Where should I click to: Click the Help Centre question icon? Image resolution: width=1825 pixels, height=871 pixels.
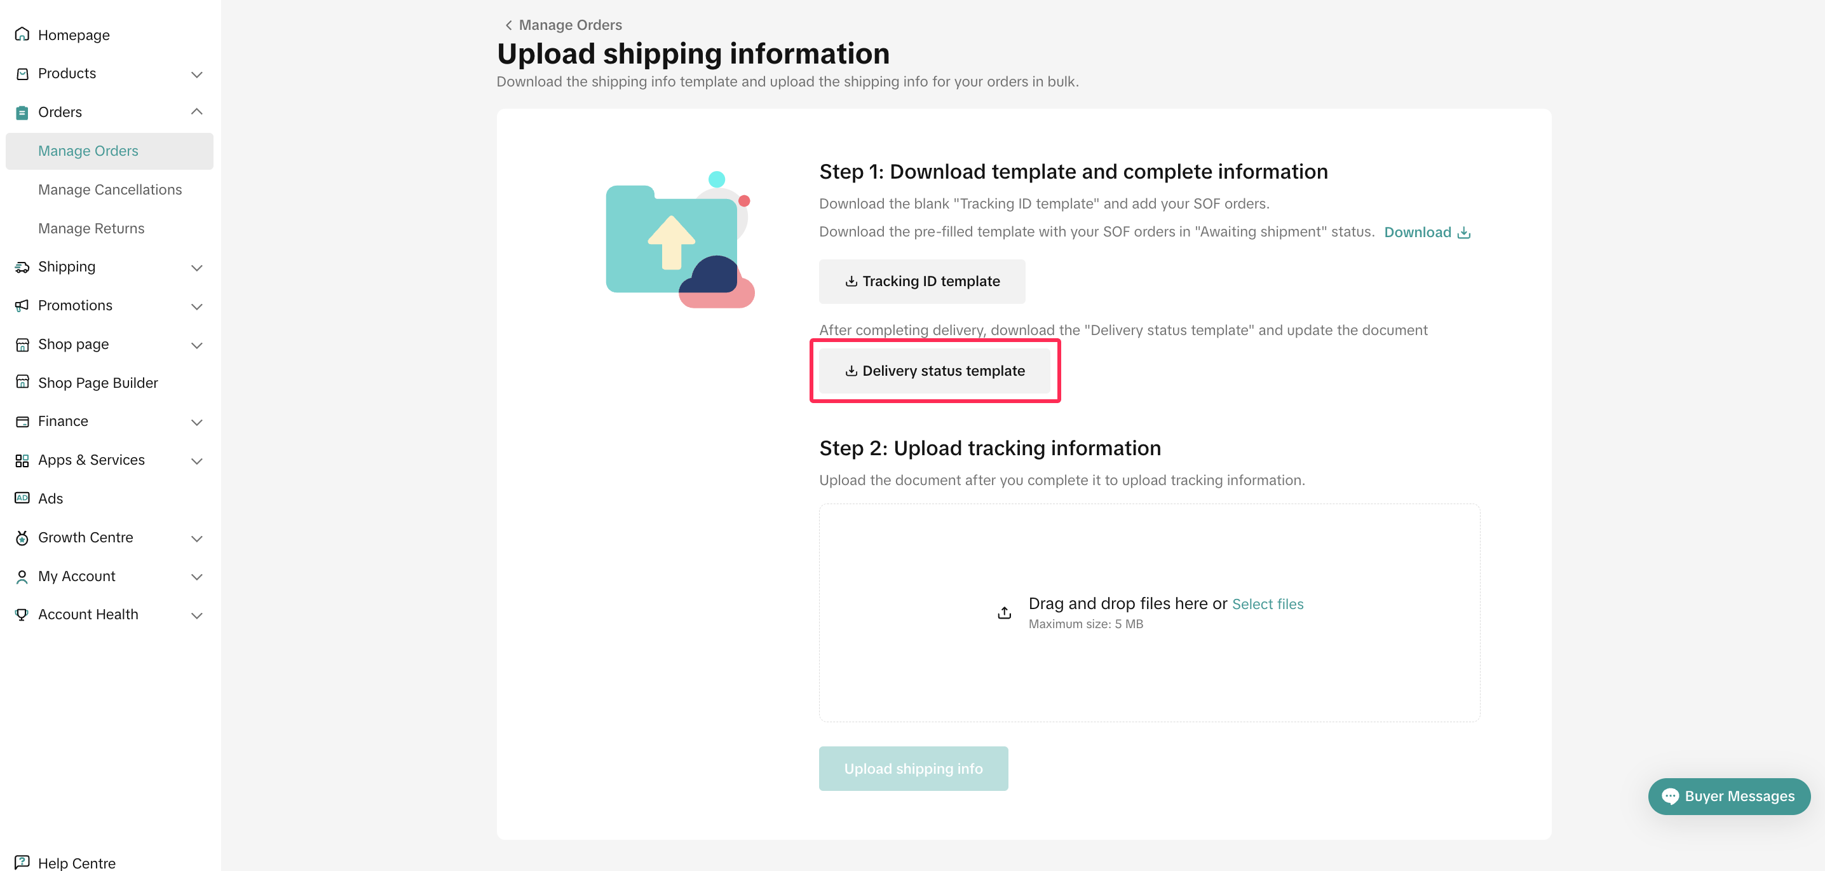pos(22,862)
